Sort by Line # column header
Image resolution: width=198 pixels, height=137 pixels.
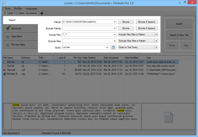(59, 58)
